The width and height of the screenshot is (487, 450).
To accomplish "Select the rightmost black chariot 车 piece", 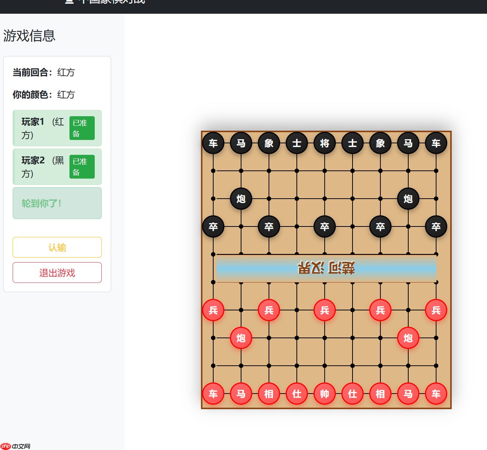I will [x=436, y=143].
